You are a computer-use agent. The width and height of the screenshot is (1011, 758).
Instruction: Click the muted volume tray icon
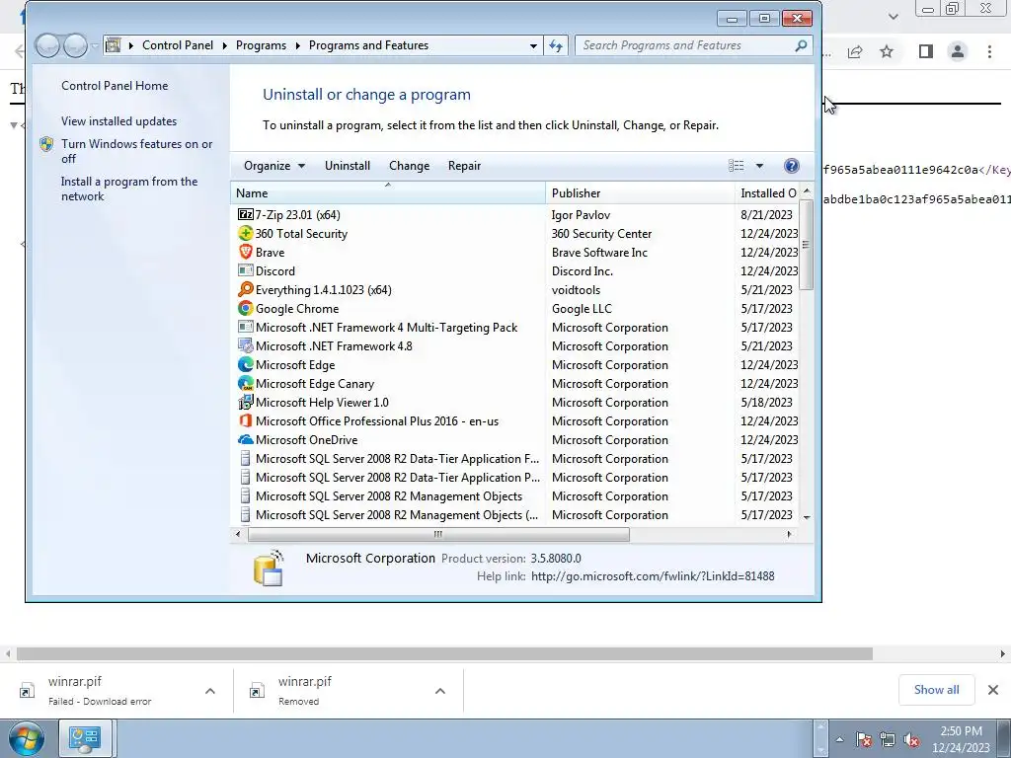click(x=911, y=740)
